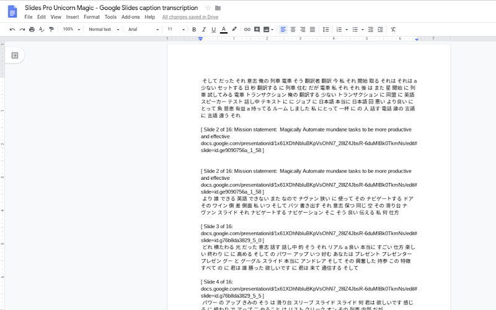Show the document outline panel
This screenshot has width=496, height=310.
[15, 55]
